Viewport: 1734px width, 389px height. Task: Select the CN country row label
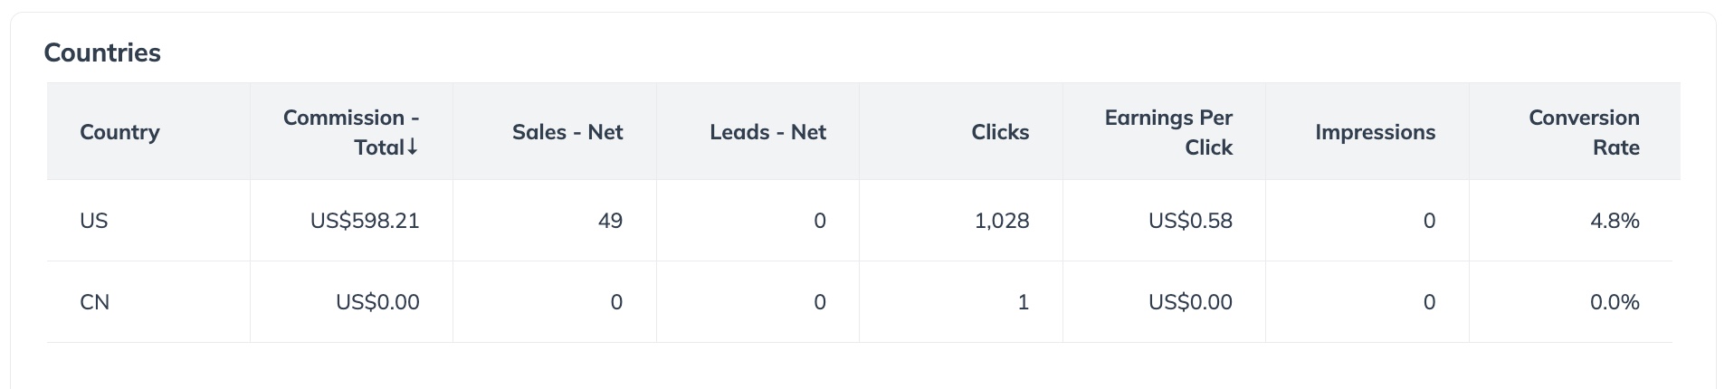point(95,302)
